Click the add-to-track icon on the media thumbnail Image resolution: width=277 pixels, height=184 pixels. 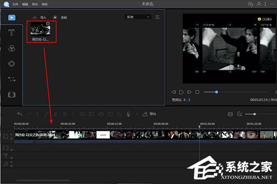pyautogui.click(x=48, y=24)
